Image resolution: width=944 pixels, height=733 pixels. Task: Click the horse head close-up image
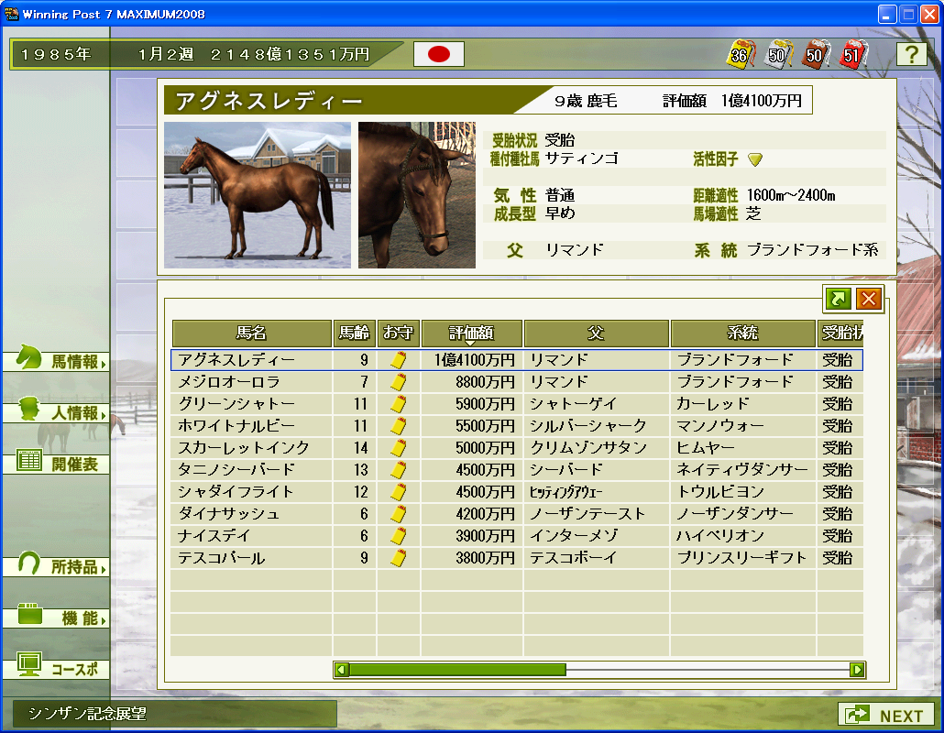tap(417, 195)
